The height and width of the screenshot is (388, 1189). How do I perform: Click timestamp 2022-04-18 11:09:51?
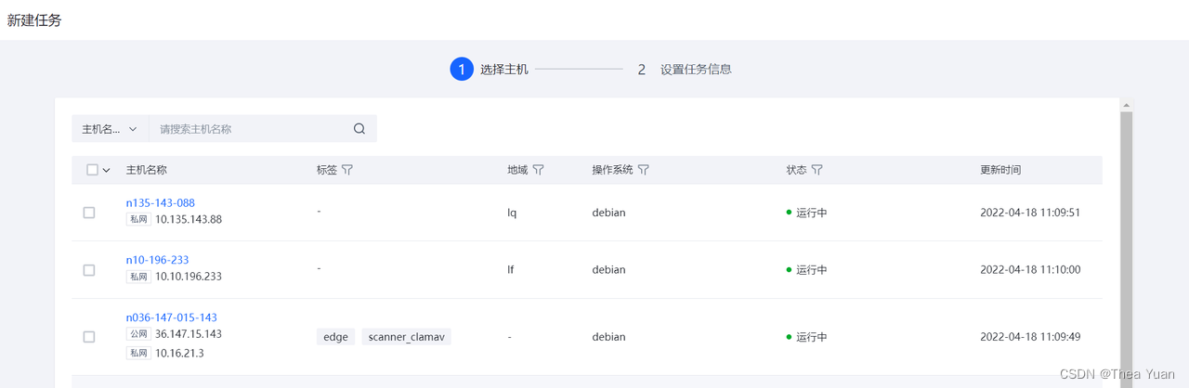click(x=1030, y=213)
